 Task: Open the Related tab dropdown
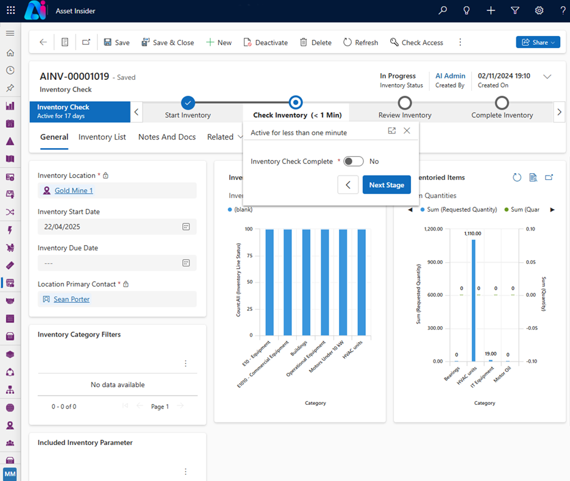click(x=225, y=137)
